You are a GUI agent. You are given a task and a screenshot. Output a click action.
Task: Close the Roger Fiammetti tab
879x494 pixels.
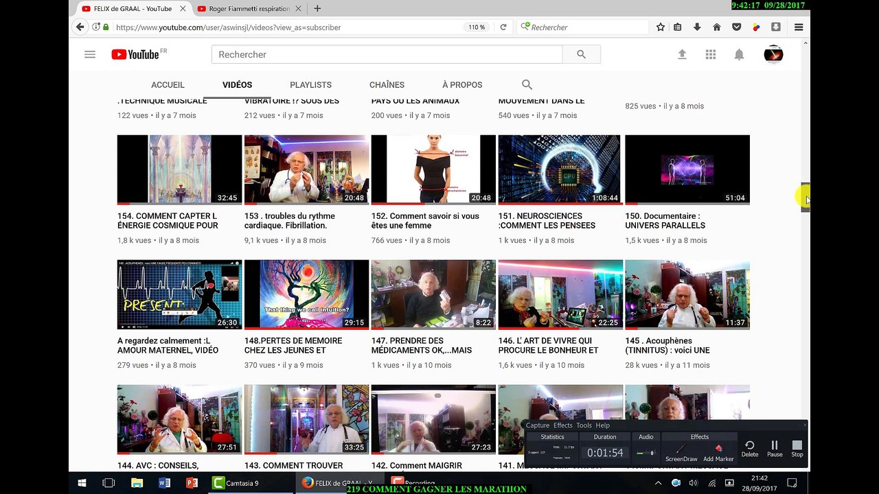(x=297, y=8)
